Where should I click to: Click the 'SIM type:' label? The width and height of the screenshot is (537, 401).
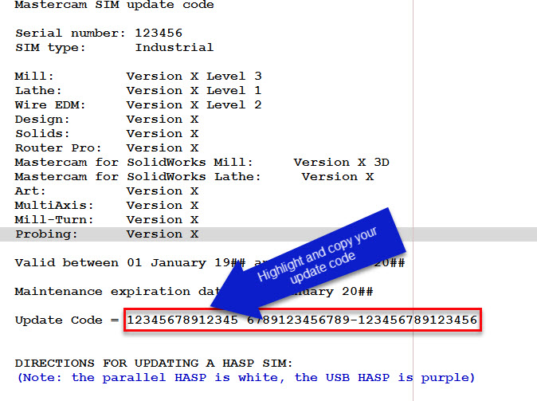click(50, 47)
